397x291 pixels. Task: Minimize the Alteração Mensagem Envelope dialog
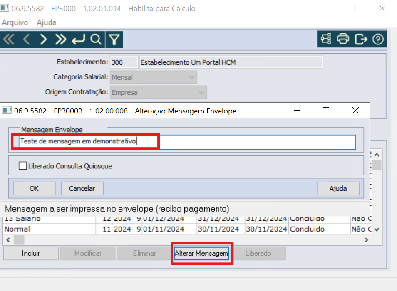(x=297, y=111)
